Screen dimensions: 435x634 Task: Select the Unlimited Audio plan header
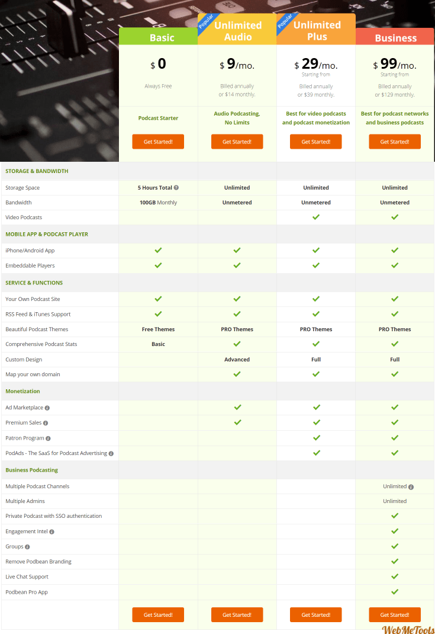[237, 29]
